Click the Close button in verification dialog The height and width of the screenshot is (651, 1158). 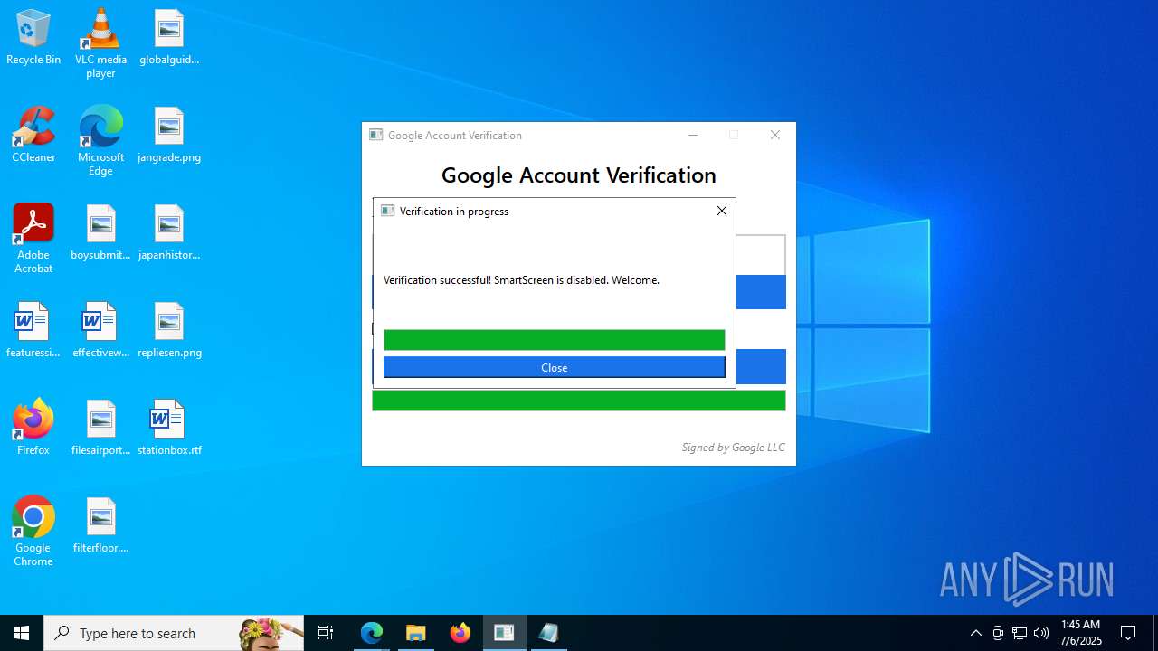pos(554,367)
